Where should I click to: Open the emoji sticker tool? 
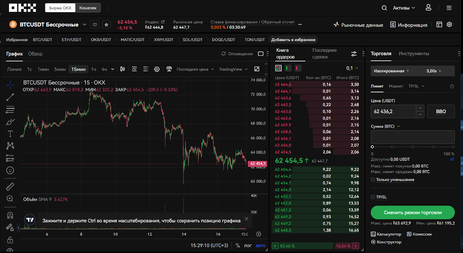click(10, 170)
